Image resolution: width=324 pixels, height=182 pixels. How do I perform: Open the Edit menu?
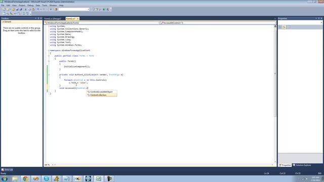(8, 6)
